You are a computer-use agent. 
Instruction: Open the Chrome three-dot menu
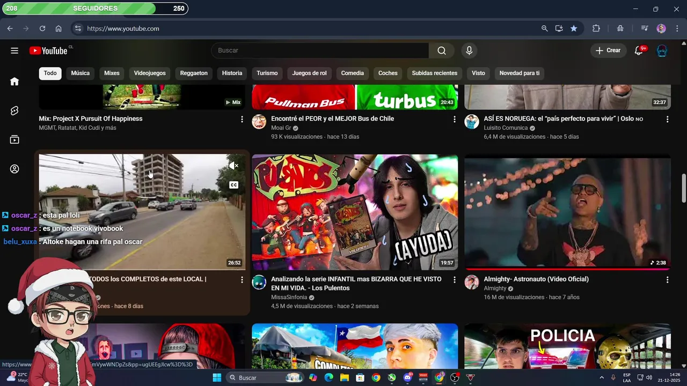[x=676, y=28]
